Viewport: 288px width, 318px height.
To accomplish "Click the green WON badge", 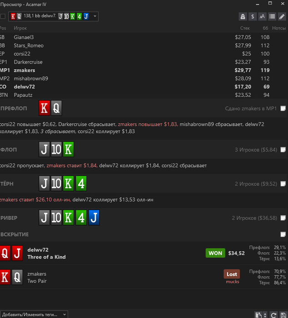I will 215,253.
